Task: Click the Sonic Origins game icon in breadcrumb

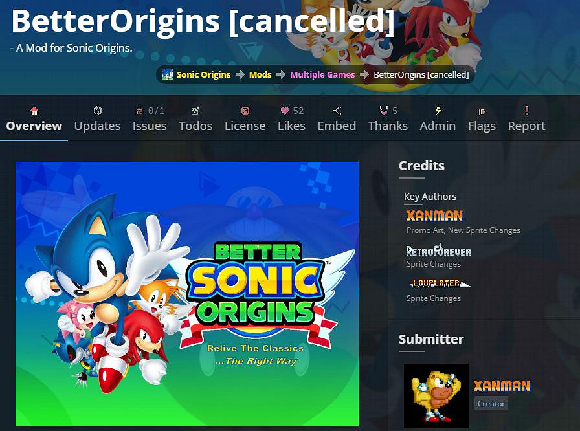Action: pos(168,74)
